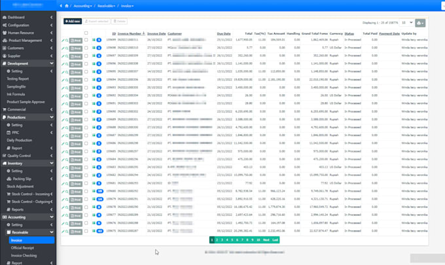Tick the select-all checkbox in the table header

pyautogui.click(x=86, y=33)
